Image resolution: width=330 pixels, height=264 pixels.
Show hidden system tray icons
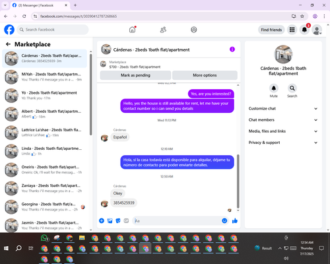[280, 248]
